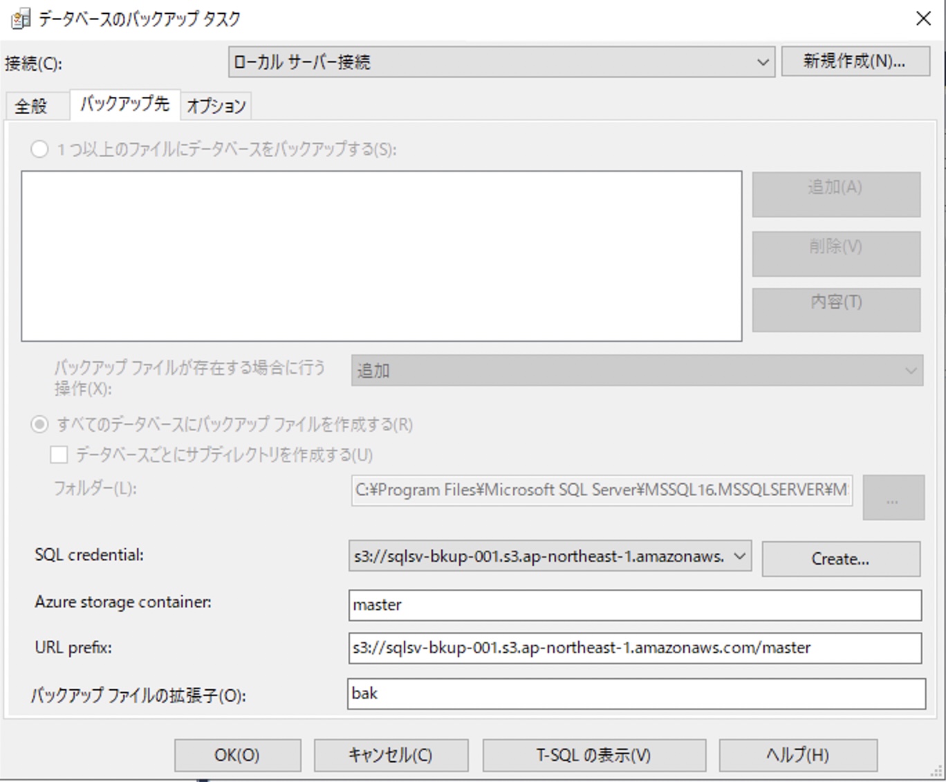Click the folder browse ellipsis button
The height and width of the screenshot is (782, 946).
[x=893, y=498]
